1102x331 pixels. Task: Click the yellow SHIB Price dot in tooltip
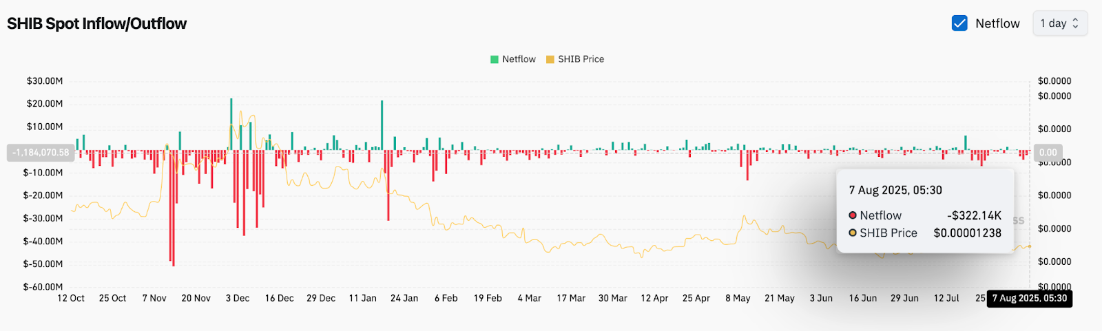pyautogui.click(x=853, y=233)
